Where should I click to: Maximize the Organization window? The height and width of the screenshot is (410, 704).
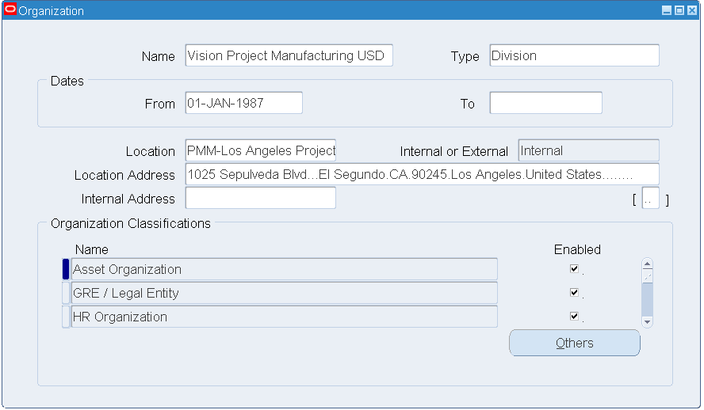click(679, 10)
